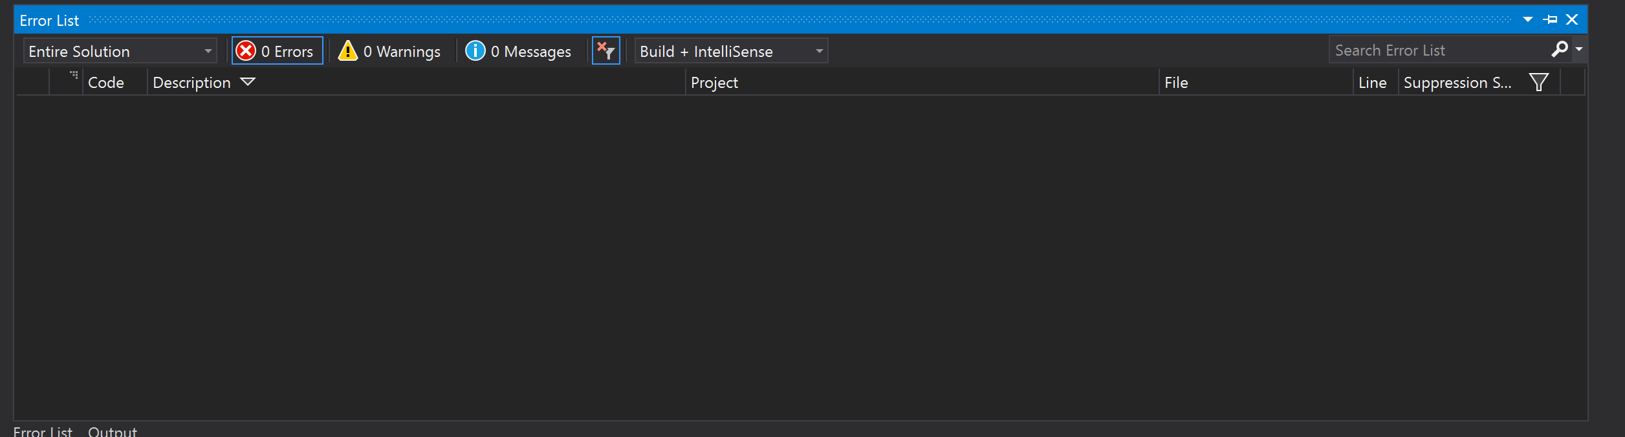Viewport: 1625px width, 437px height.
Task: Toggle display of warnings in the list
Action: [389, 50]
